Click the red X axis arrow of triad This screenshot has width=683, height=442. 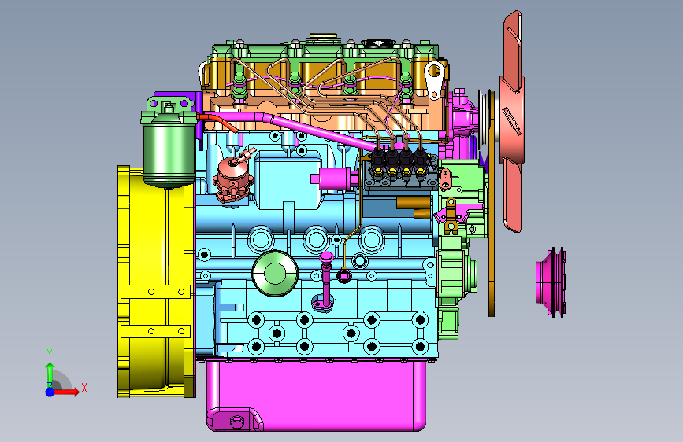click(69, 392)
